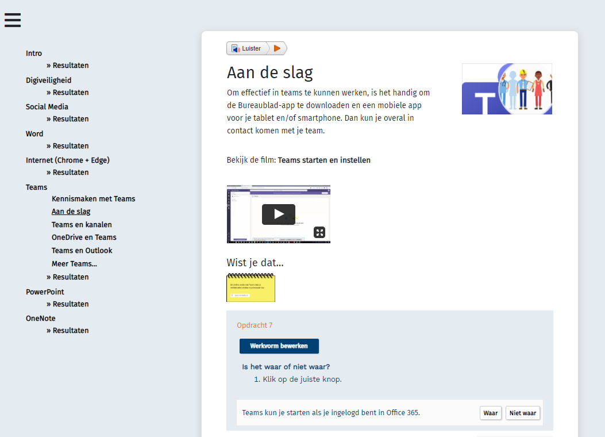Open the video in fullscreen mode
The image size is (605, 437).
tap(319, 232)
